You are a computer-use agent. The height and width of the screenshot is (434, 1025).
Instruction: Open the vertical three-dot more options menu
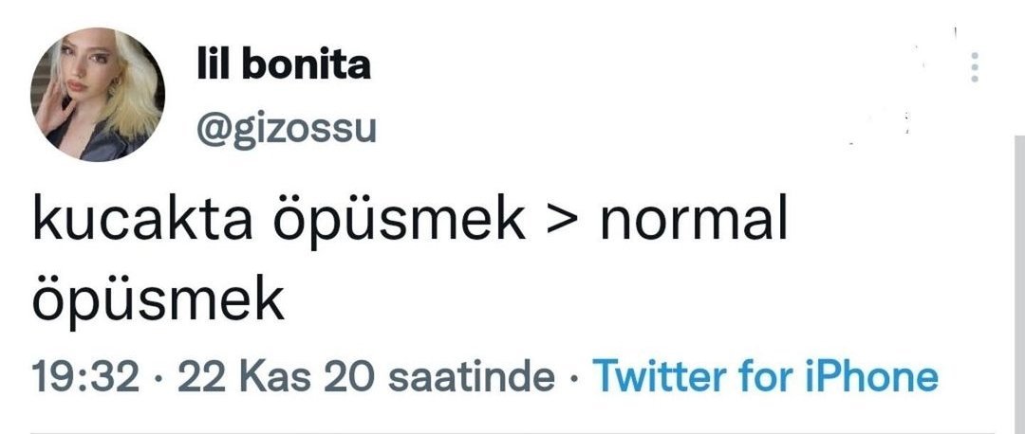click(x=973, y=69)
